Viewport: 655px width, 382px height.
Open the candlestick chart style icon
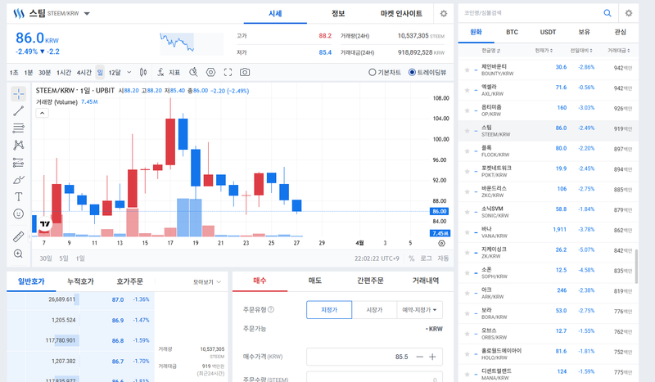point(144,72)
